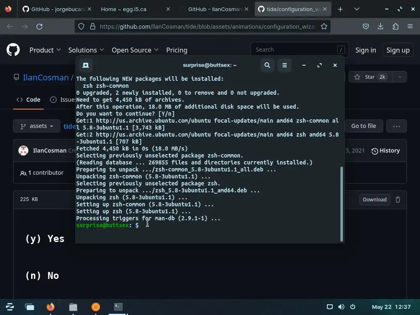Reload the page in Firefox
The height and width of the screenshot is (315, 420).
coord(39,27)
